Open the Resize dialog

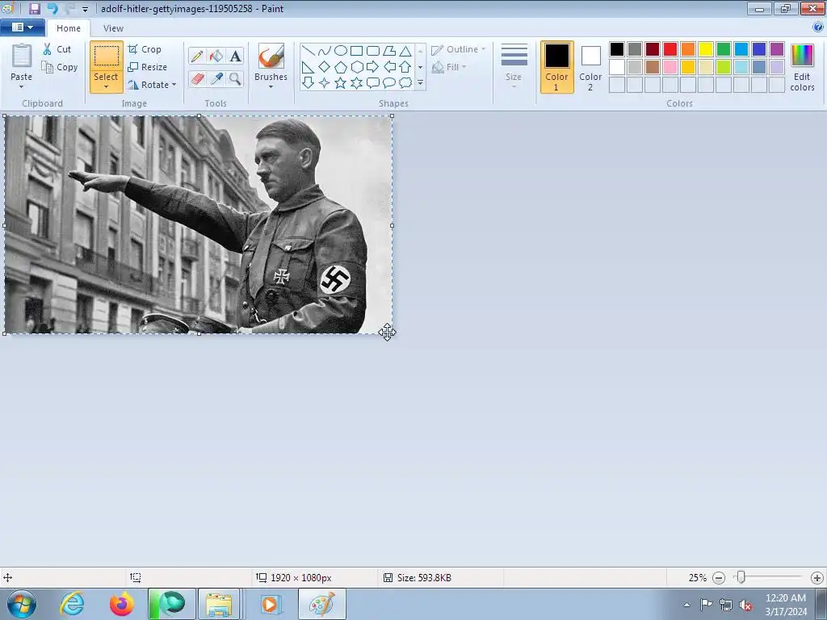[x=147, y=67]
